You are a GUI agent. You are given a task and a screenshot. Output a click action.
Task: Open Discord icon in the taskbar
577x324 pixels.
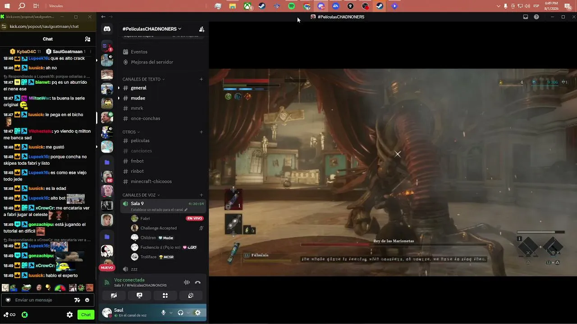pyautogui.click(x=321, y=6)
